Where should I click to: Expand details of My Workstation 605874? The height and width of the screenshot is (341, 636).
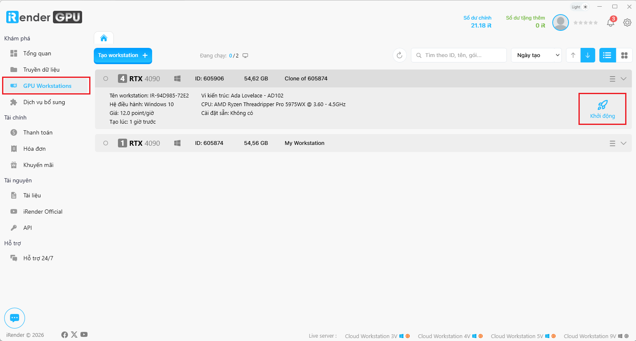[x=623, y=143]
